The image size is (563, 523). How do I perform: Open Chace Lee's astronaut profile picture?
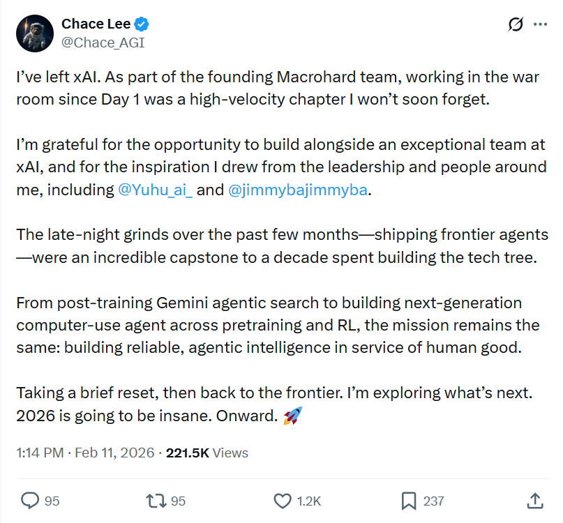pyautogui.click(x=34, y=33)
